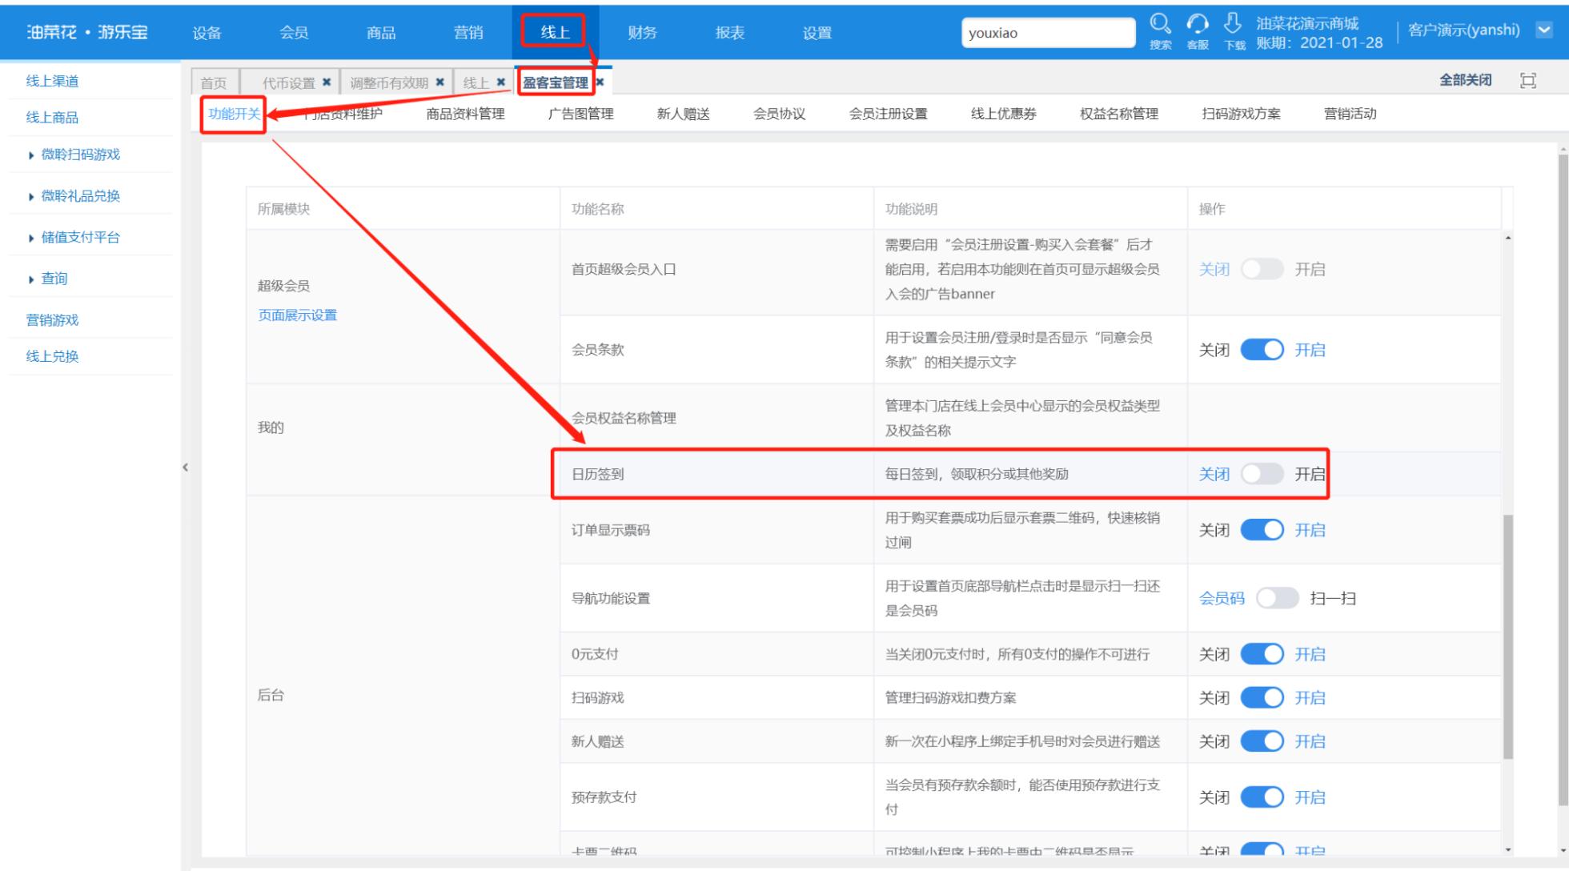This screenshot has width=1569, height=871.
Task: Open customer service headset icon
Action: [x=1198, y=24]
